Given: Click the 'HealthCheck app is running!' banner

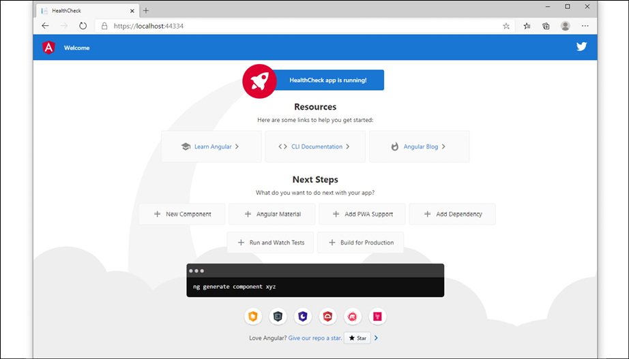Looking at the screenshot, I should 328,80.
